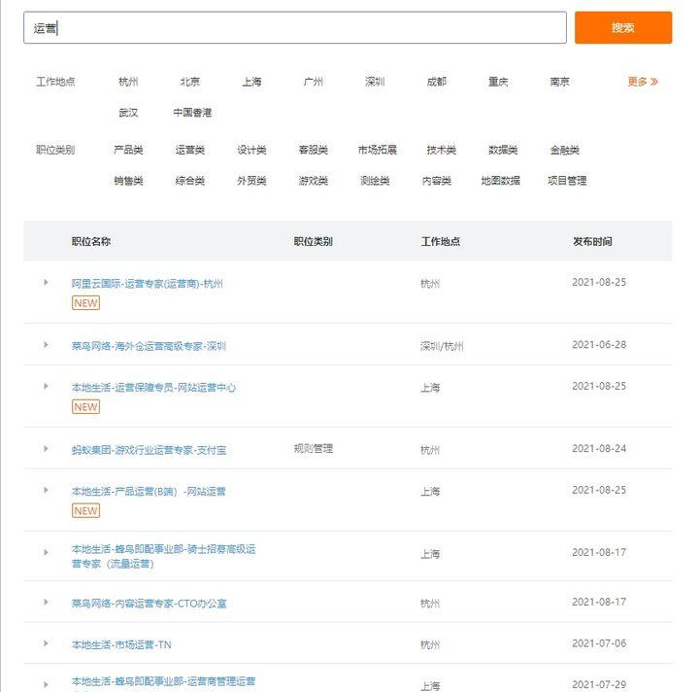The height and width of the screenshot is (692, 699).
Task: Open job 蜂鸟即配事业部-骑士招募高级运营专家
Action: 164,556
